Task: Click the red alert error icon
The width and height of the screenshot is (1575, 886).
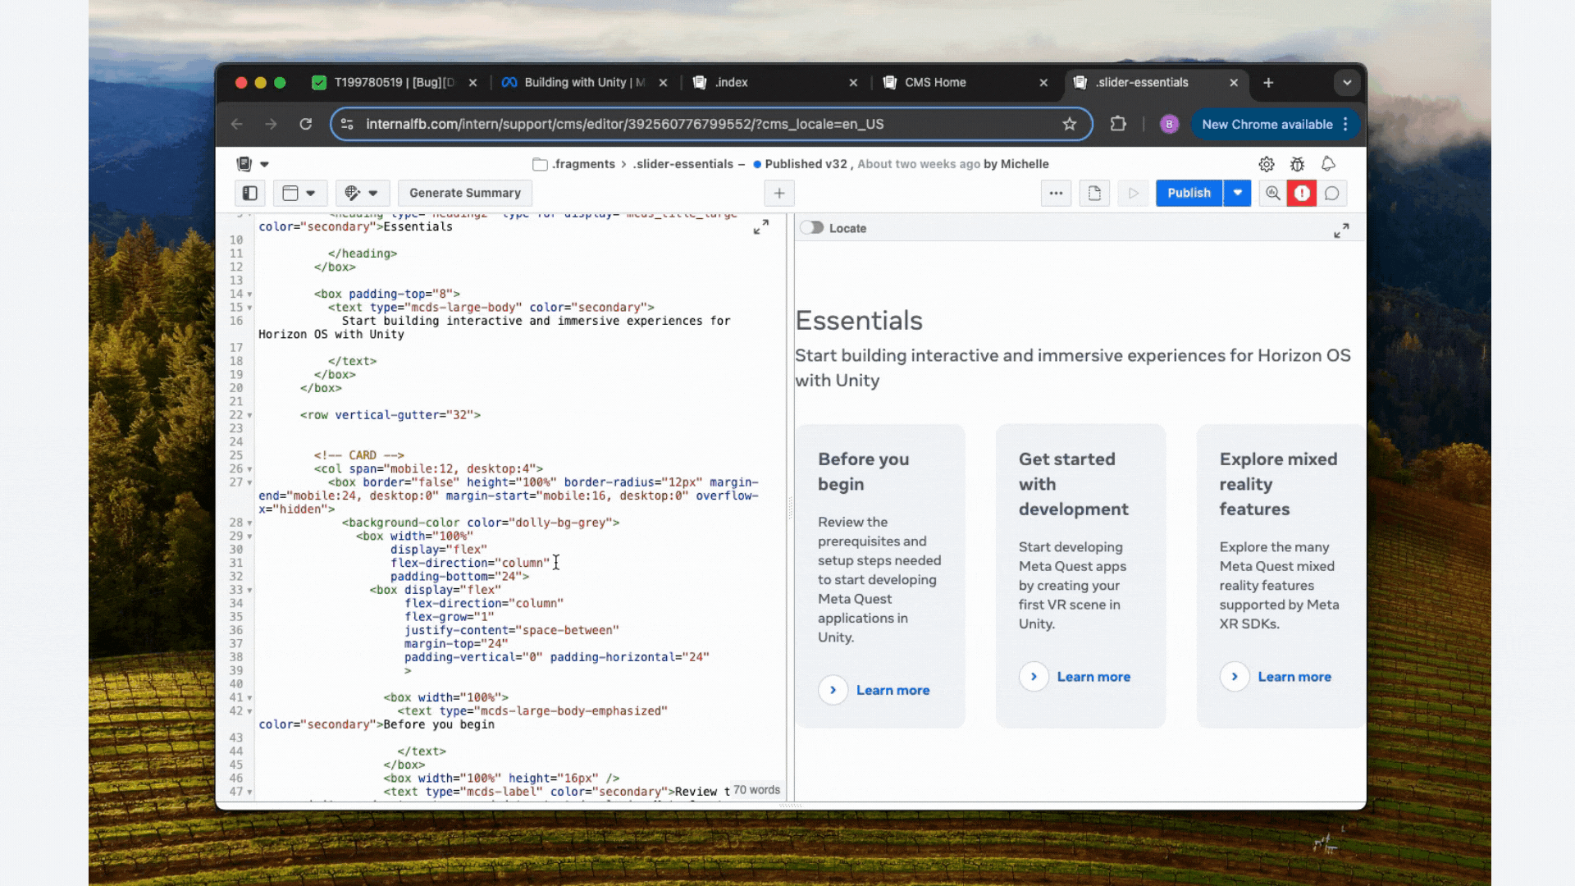Action: (x=1302, y=194)
